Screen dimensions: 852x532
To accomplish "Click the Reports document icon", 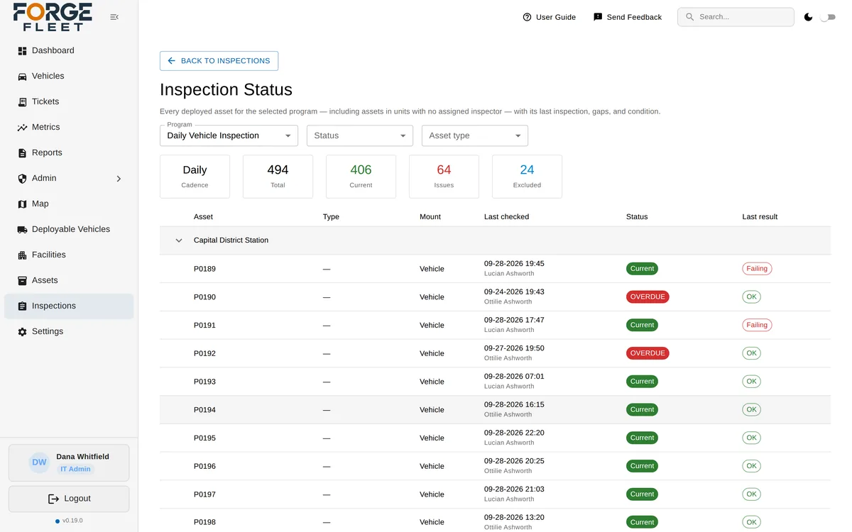I will (x=22, y=153).
